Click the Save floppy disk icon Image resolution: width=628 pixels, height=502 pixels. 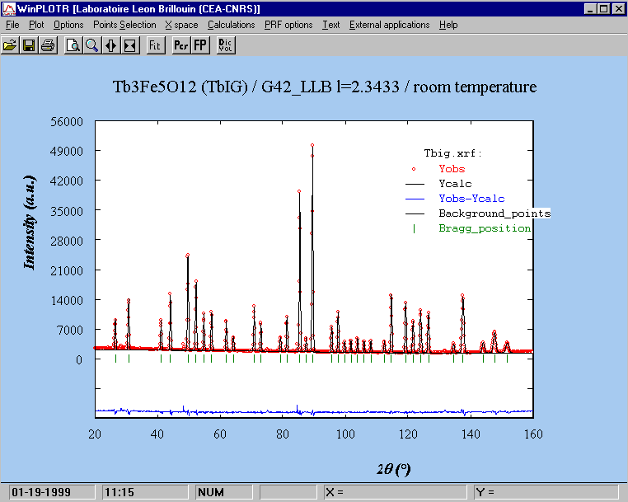tap(29, 45)
